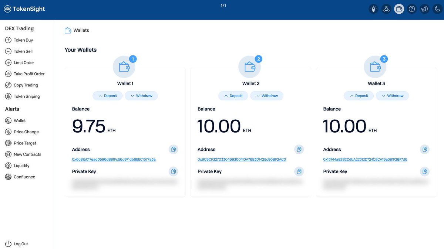444x249 pixels.
Task: Copy Wallet 1 address
Action: tap(174, 149)
